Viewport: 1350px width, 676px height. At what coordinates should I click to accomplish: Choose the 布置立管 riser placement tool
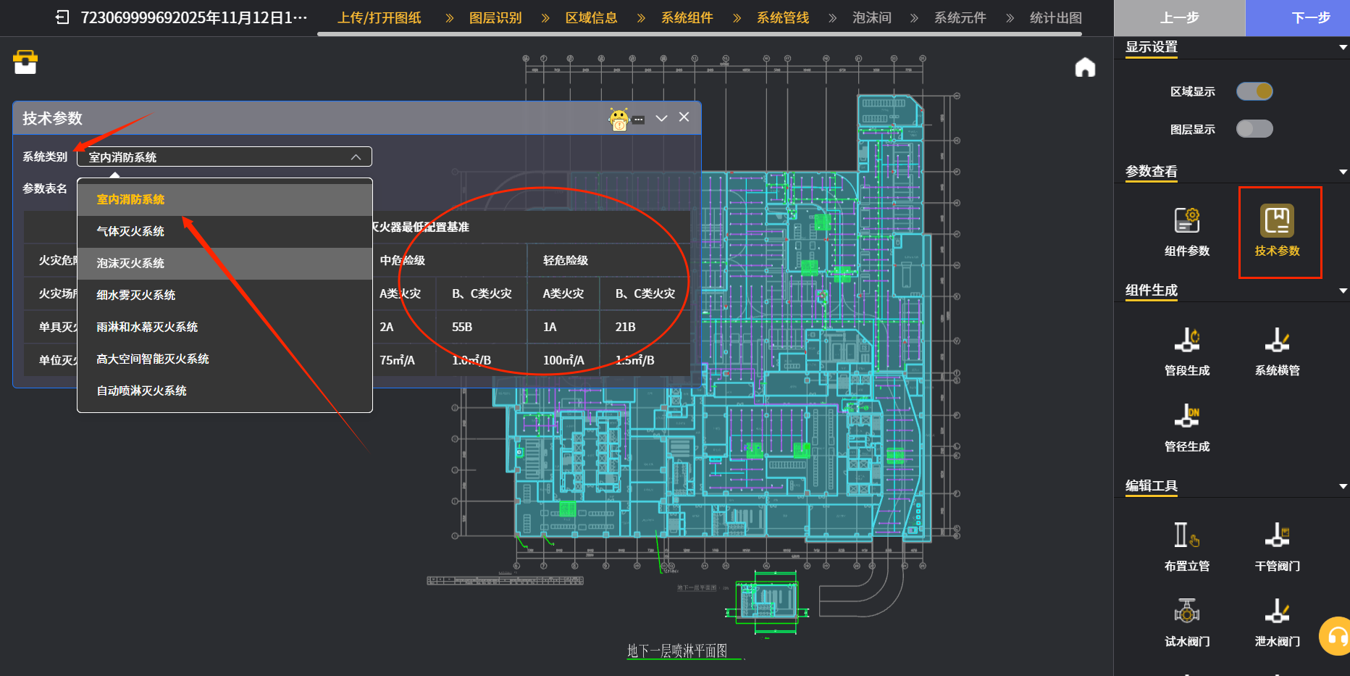click(x=1186, y=536)
